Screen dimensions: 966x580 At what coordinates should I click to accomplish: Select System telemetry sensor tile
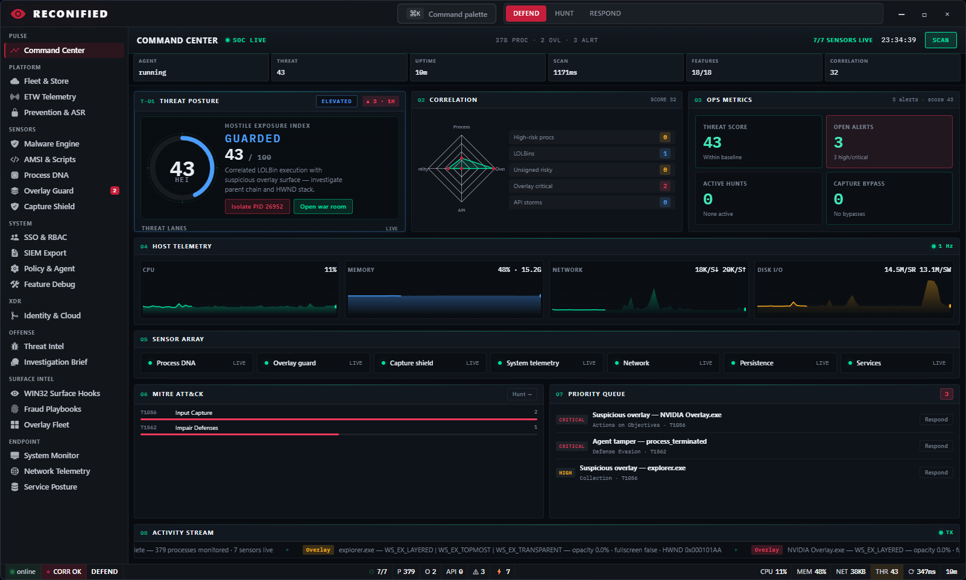pos(547,363)
